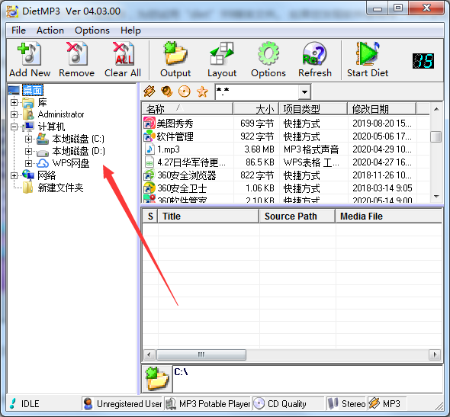This screenshot has height=417, width=450.
Task: Expand the Administrator tree node
Action: pos(14,114)
